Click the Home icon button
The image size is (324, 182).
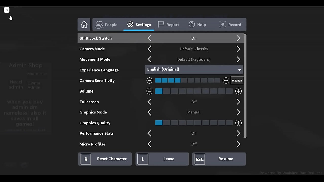coord(84,25)
